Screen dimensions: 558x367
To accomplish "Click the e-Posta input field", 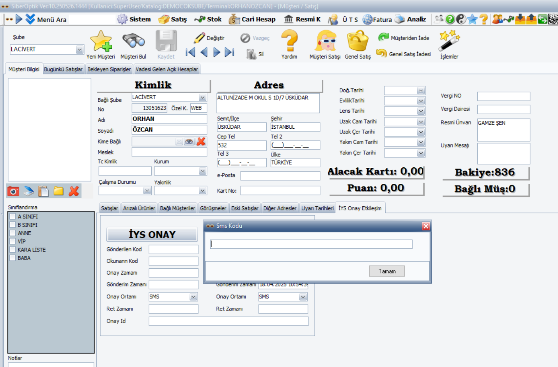I will click(x=280, y=176).
